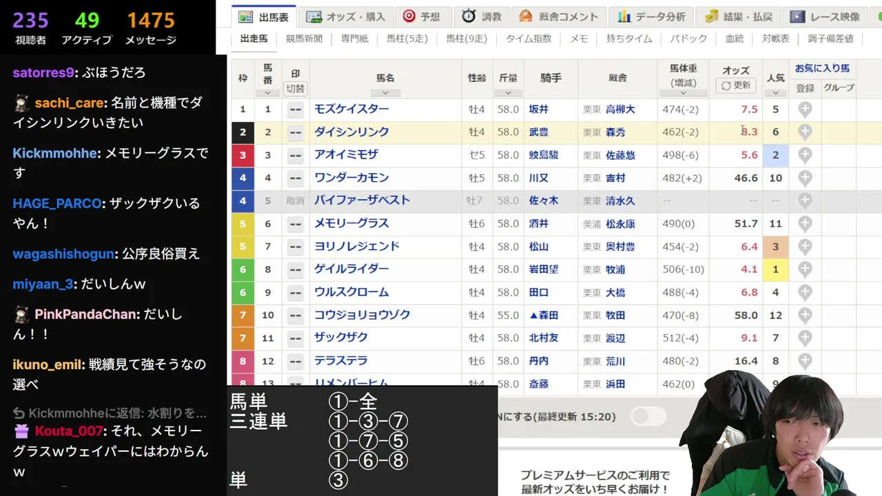Open the 調教 tab
This screenshot has width=882, height=496.
pyautogui.click(x=482, y=17)
